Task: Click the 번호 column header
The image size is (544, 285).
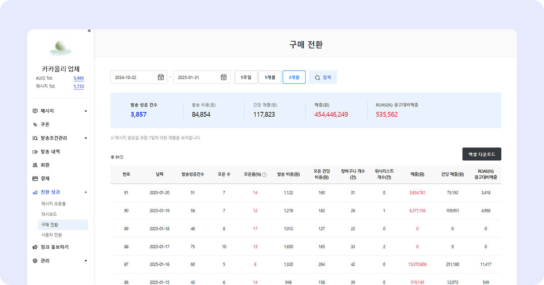Action: click(x=126, y=175)
